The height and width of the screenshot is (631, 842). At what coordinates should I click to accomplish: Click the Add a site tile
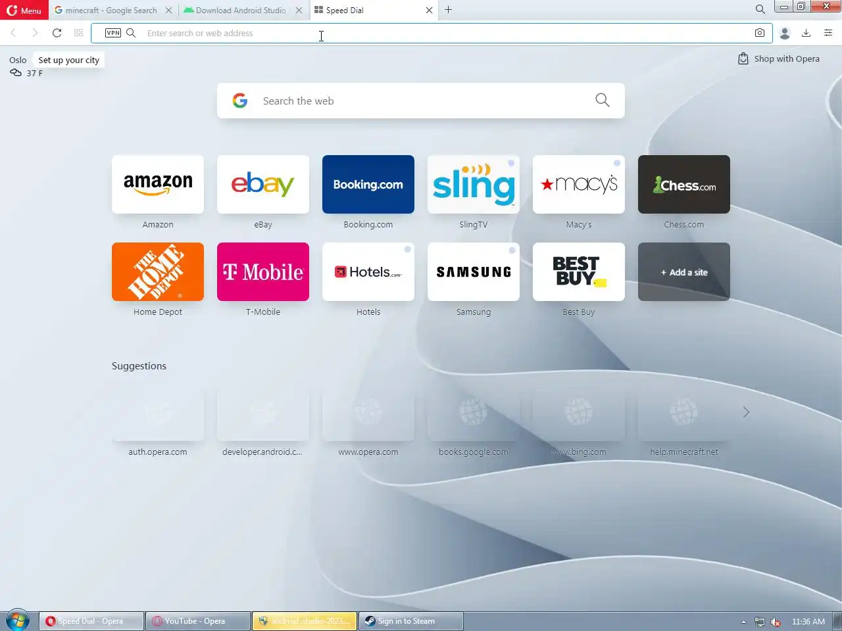[684, 271]
